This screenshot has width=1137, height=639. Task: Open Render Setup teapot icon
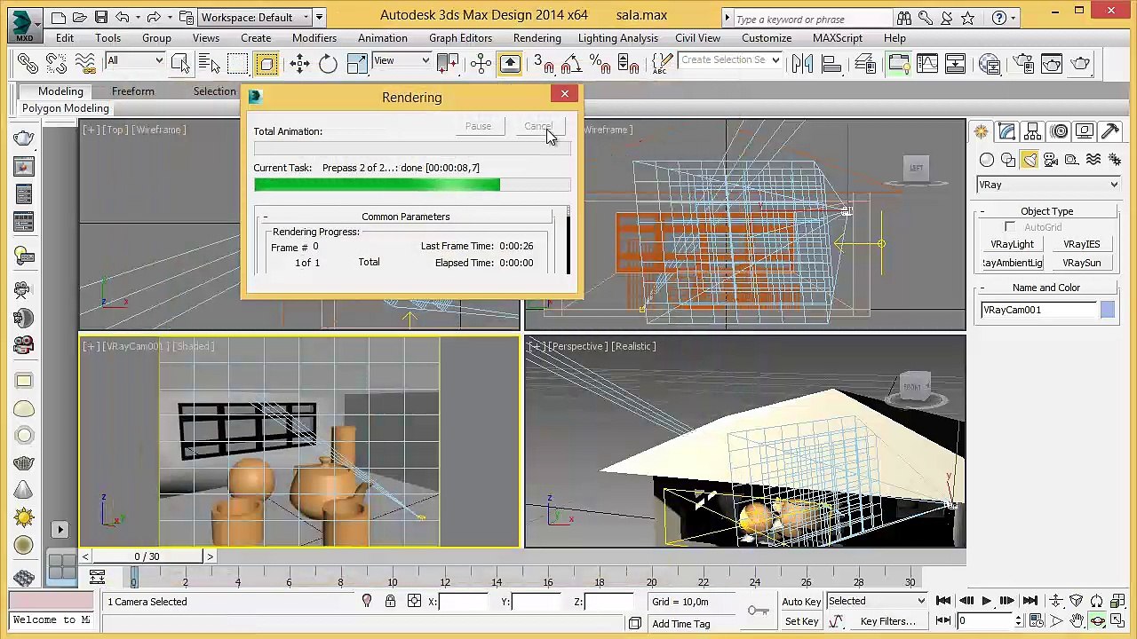(1022, 63)
